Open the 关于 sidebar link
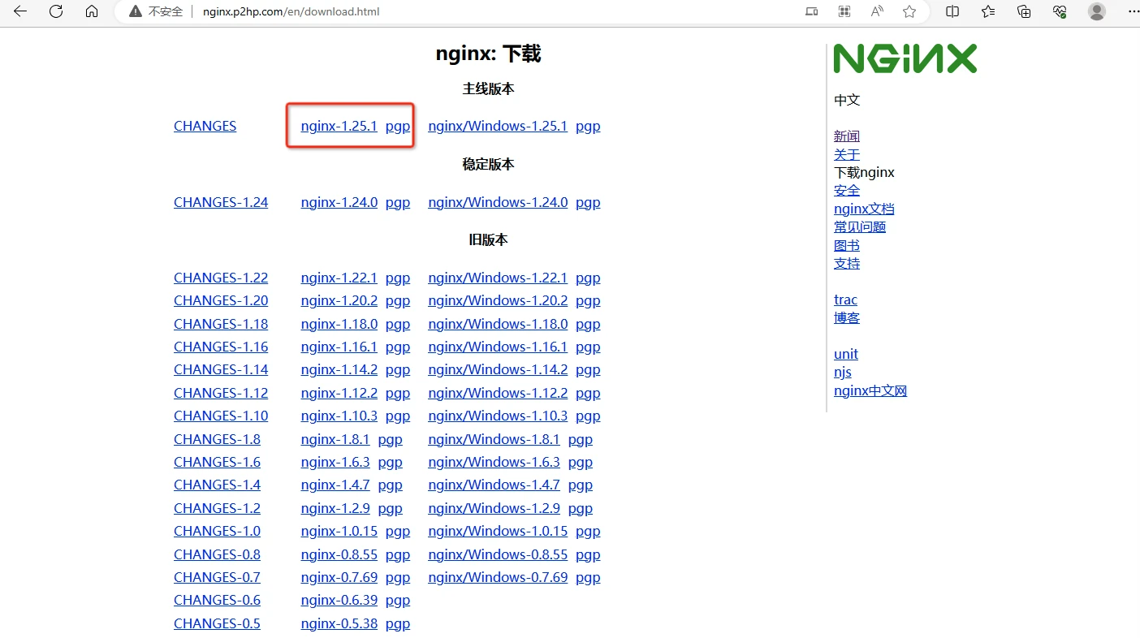This screenshot has height=638, width=1140. pos(847,154)
